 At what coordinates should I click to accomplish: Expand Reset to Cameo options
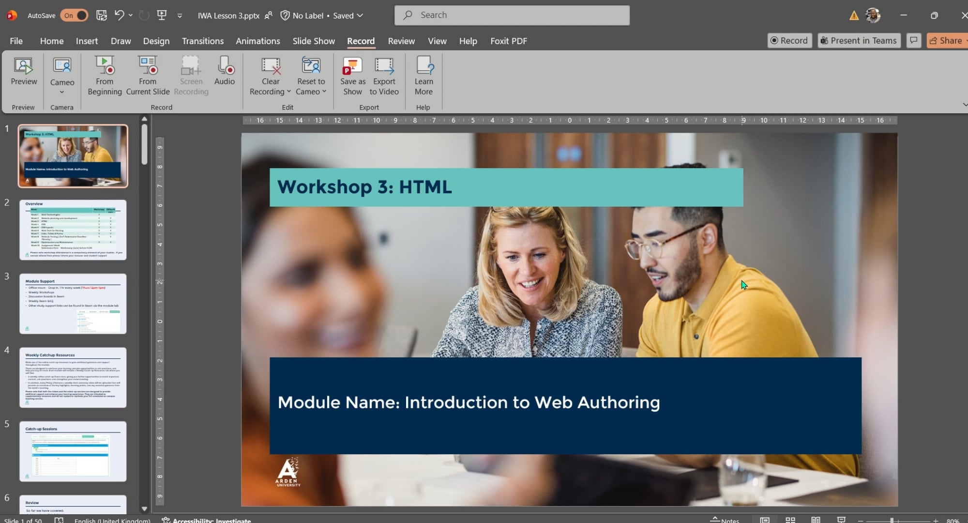(324, 92)
